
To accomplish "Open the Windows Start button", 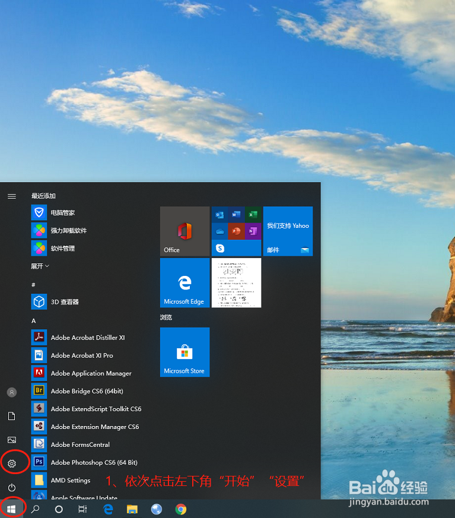I will coord(11,509).
